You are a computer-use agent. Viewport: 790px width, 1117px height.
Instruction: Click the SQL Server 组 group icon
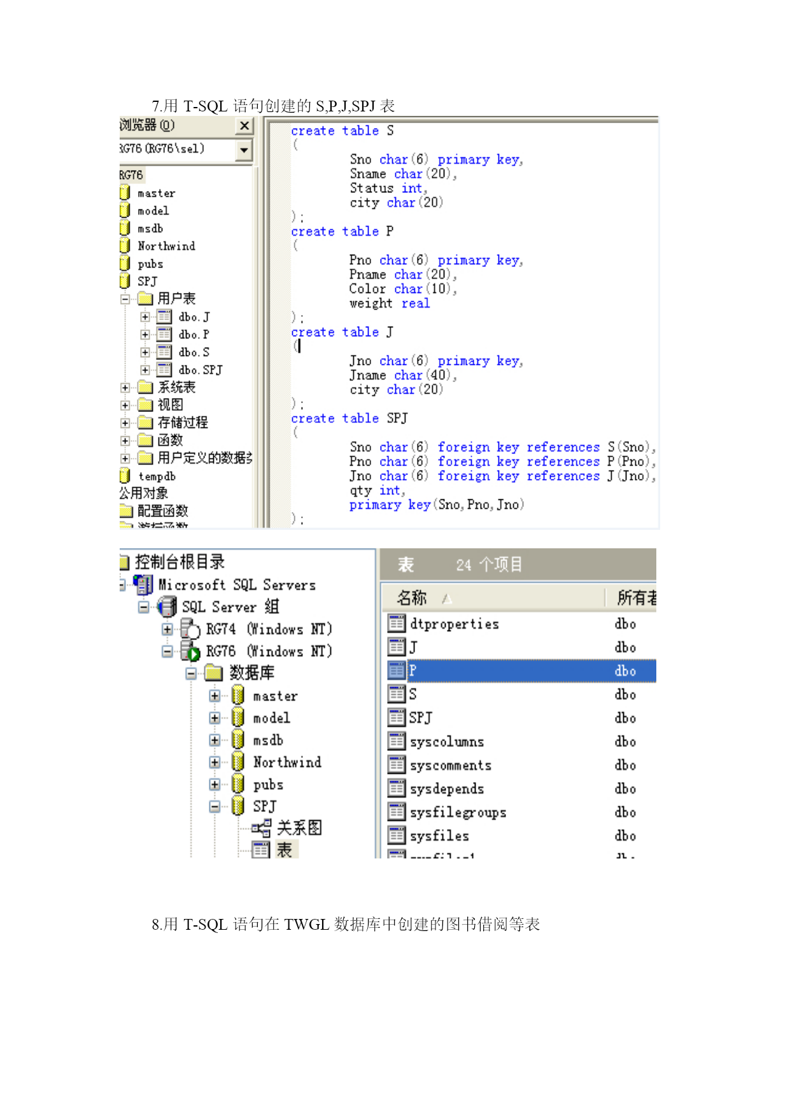[167, 606]
